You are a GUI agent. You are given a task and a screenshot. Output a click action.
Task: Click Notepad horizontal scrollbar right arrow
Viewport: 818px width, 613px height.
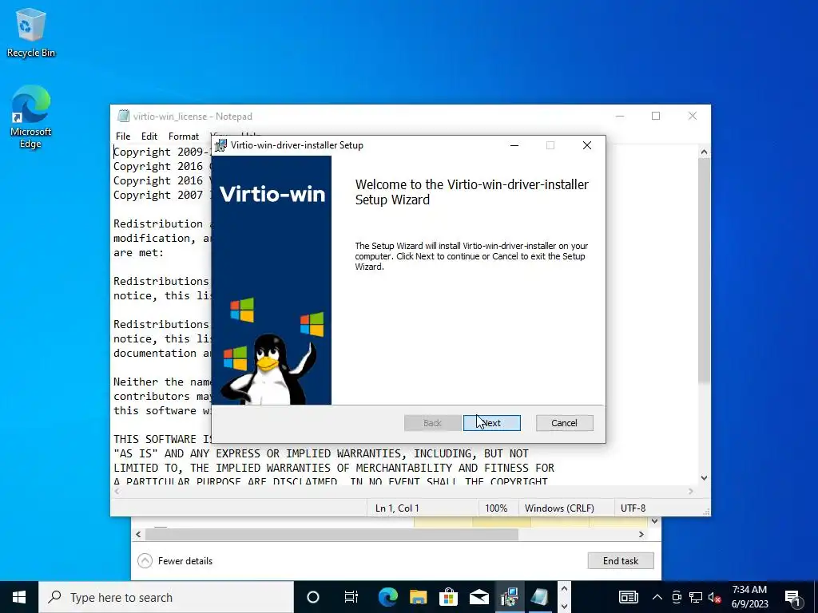point(691,491)
